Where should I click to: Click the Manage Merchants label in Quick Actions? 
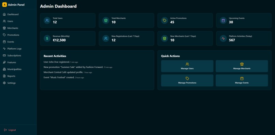(x=242, y=69)
